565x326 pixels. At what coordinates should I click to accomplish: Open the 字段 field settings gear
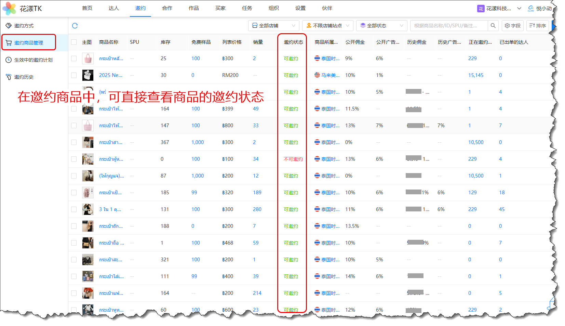(512, 26)
